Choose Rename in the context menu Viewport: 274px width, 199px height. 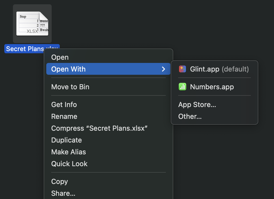64,116
